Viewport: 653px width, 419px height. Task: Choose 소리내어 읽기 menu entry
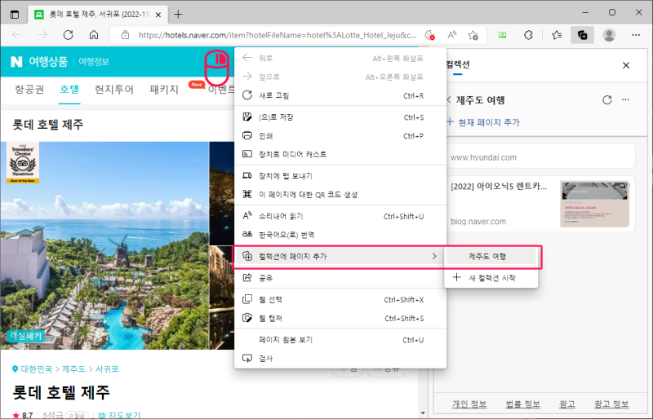click(x=340, y=216)
